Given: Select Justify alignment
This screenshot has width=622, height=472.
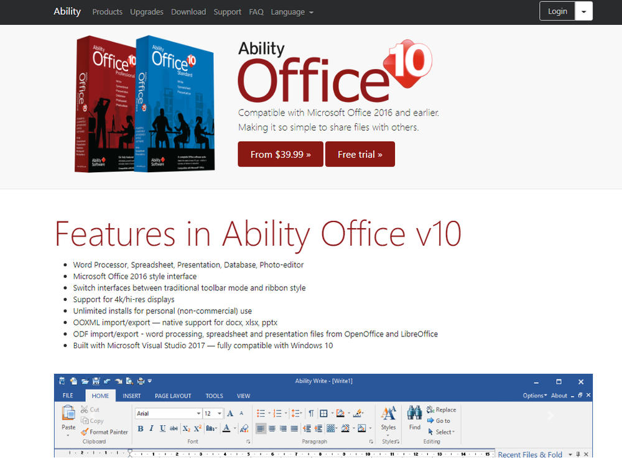Looking at the screenshot, I should (x=294, y=428).
